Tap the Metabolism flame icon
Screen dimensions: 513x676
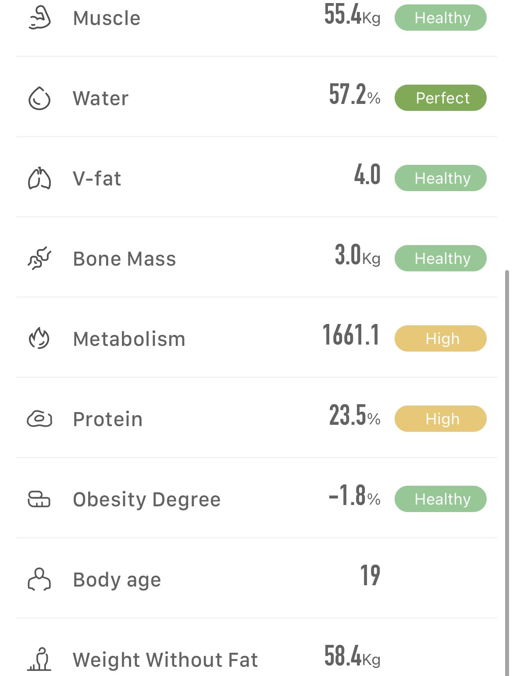pos(39,338)
